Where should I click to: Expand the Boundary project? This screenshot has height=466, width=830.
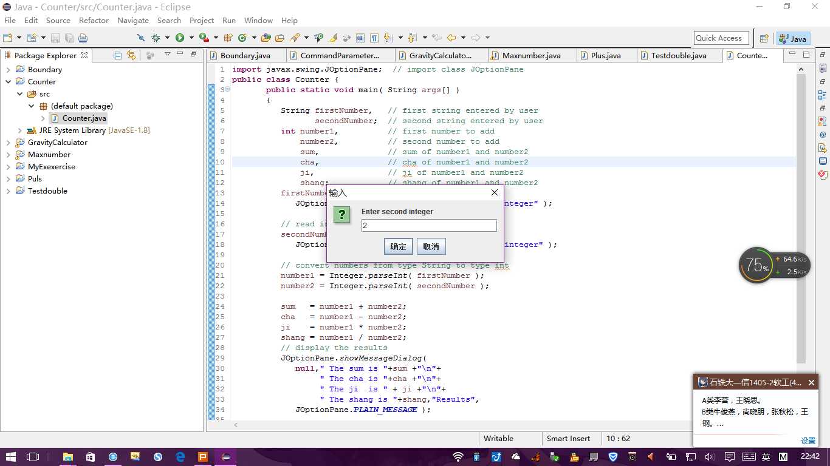pyautogui.click(x=9, y=69)
